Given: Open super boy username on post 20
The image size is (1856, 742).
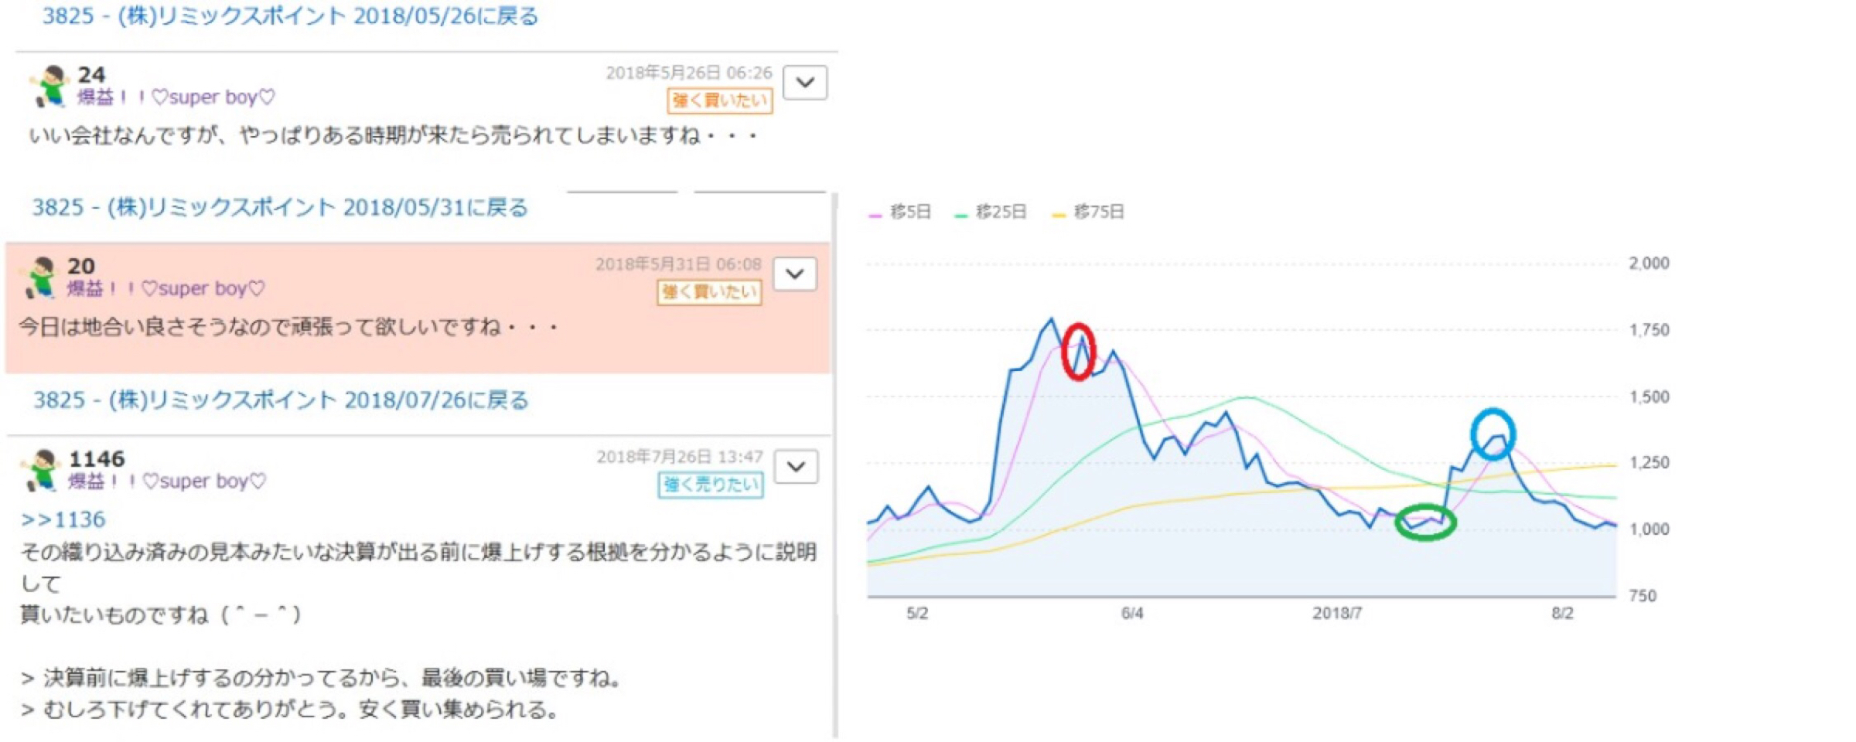Looking at the screenshot, I should 165,289.
